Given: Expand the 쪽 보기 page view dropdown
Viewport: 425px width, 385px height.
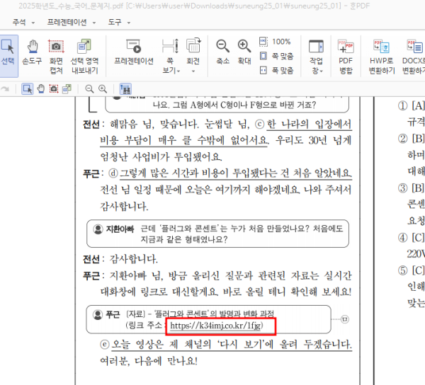Looking at the screenshot, I should pos(169,71).
